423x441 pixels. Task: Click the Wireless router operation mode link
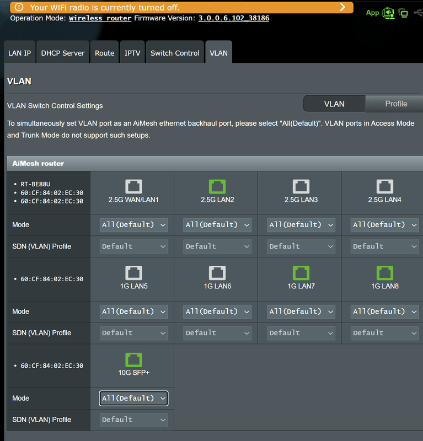(100, 18)
